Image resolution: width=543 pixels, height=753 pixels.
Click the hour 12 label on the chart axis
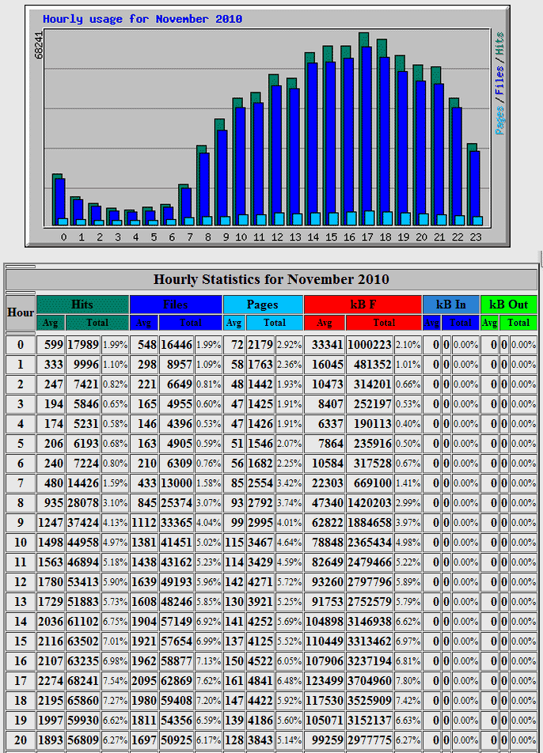pyautogui.click(x=277, y=237)
